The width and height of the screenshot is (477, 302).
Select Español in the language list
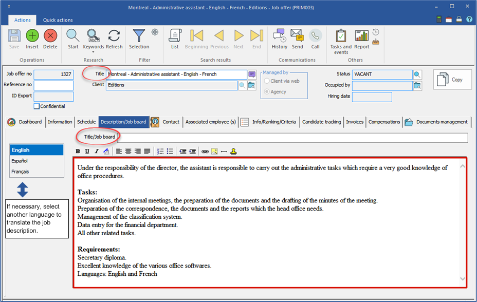coord(36,161)
